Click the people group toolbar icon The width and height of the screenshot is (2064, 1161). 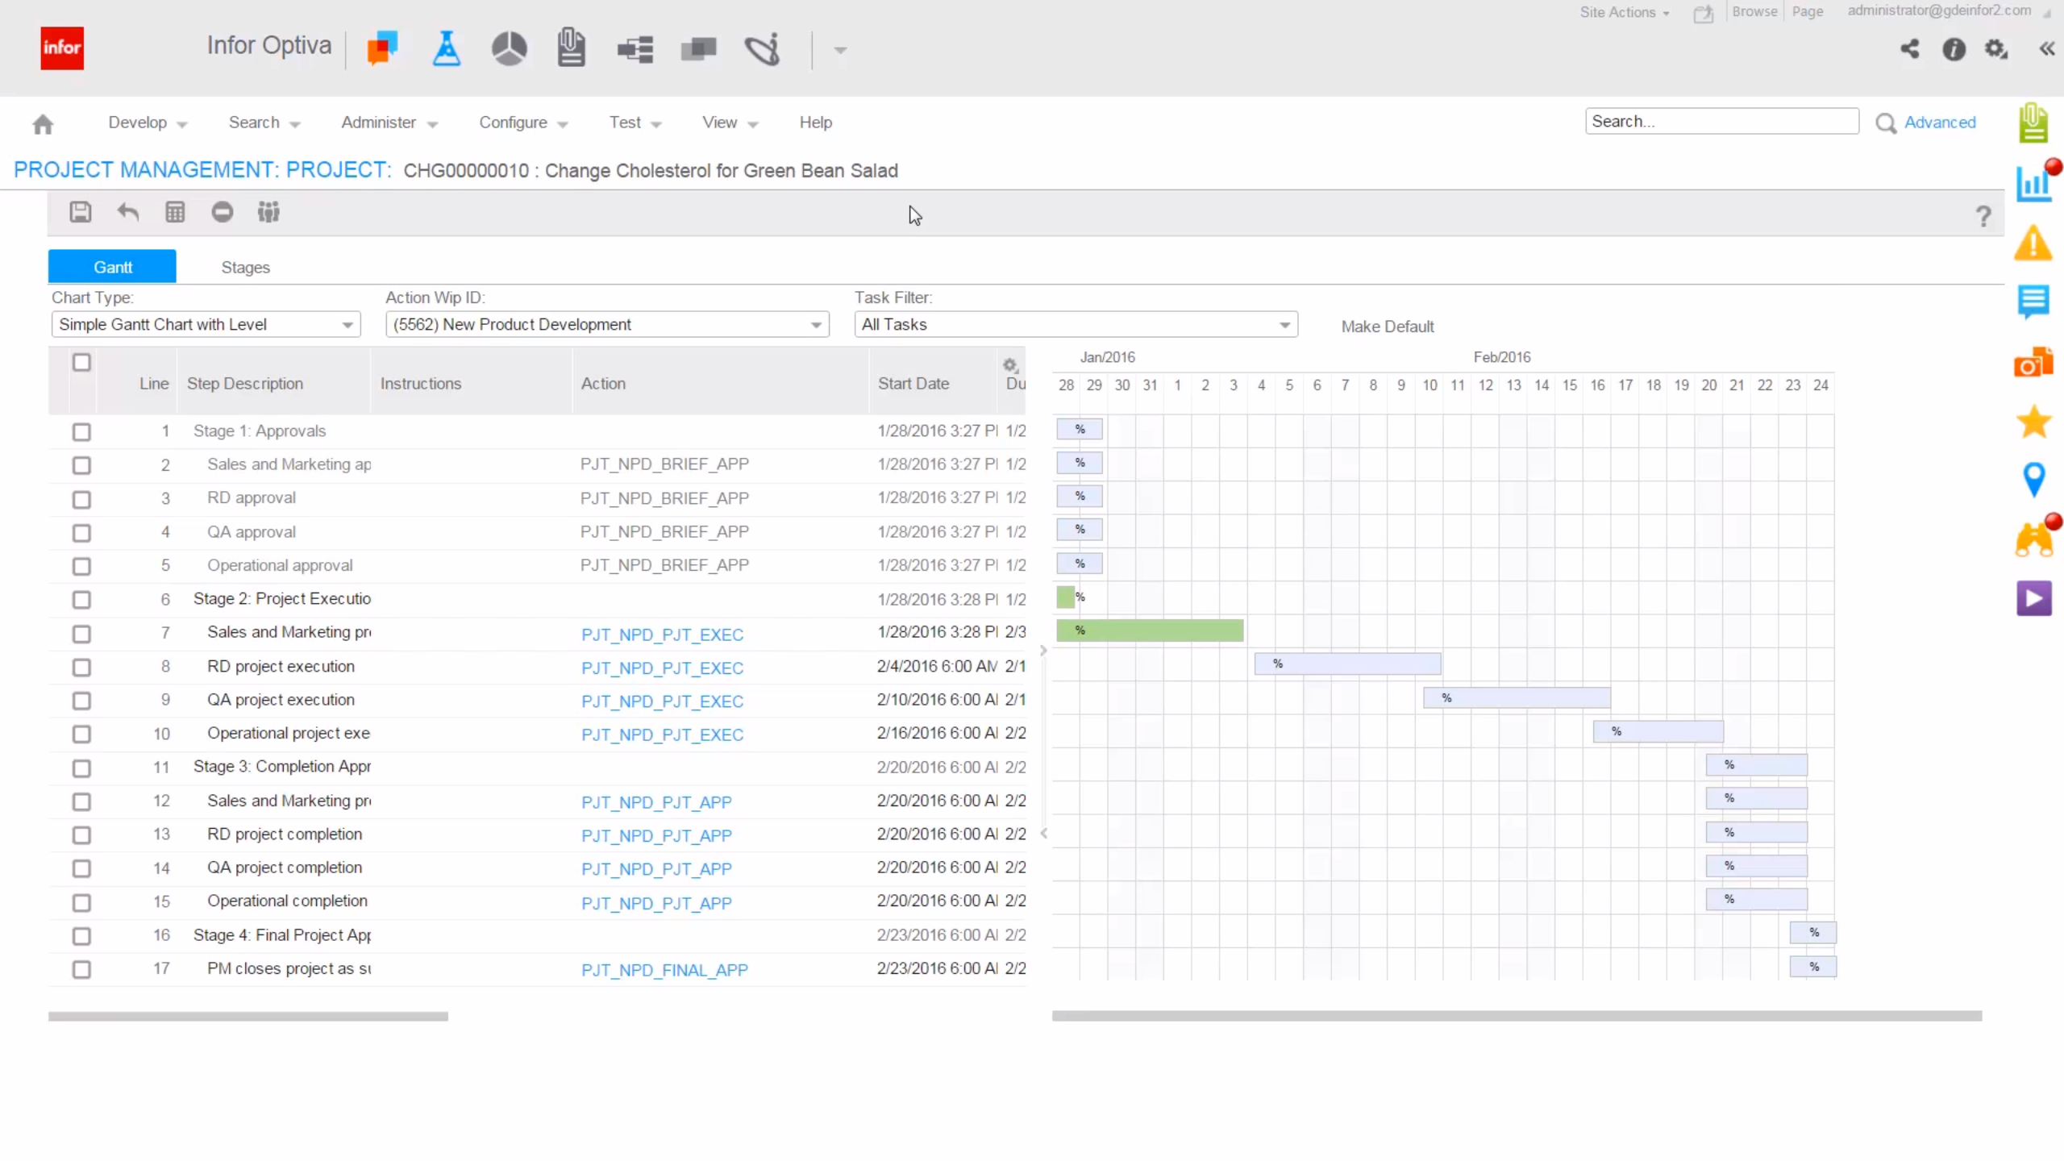click(268, 212)
